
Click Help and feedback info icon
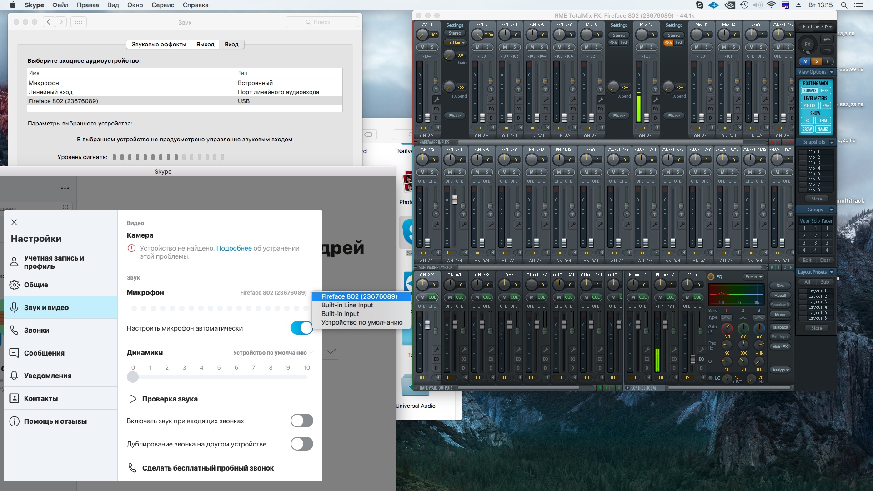pos(15,421)
